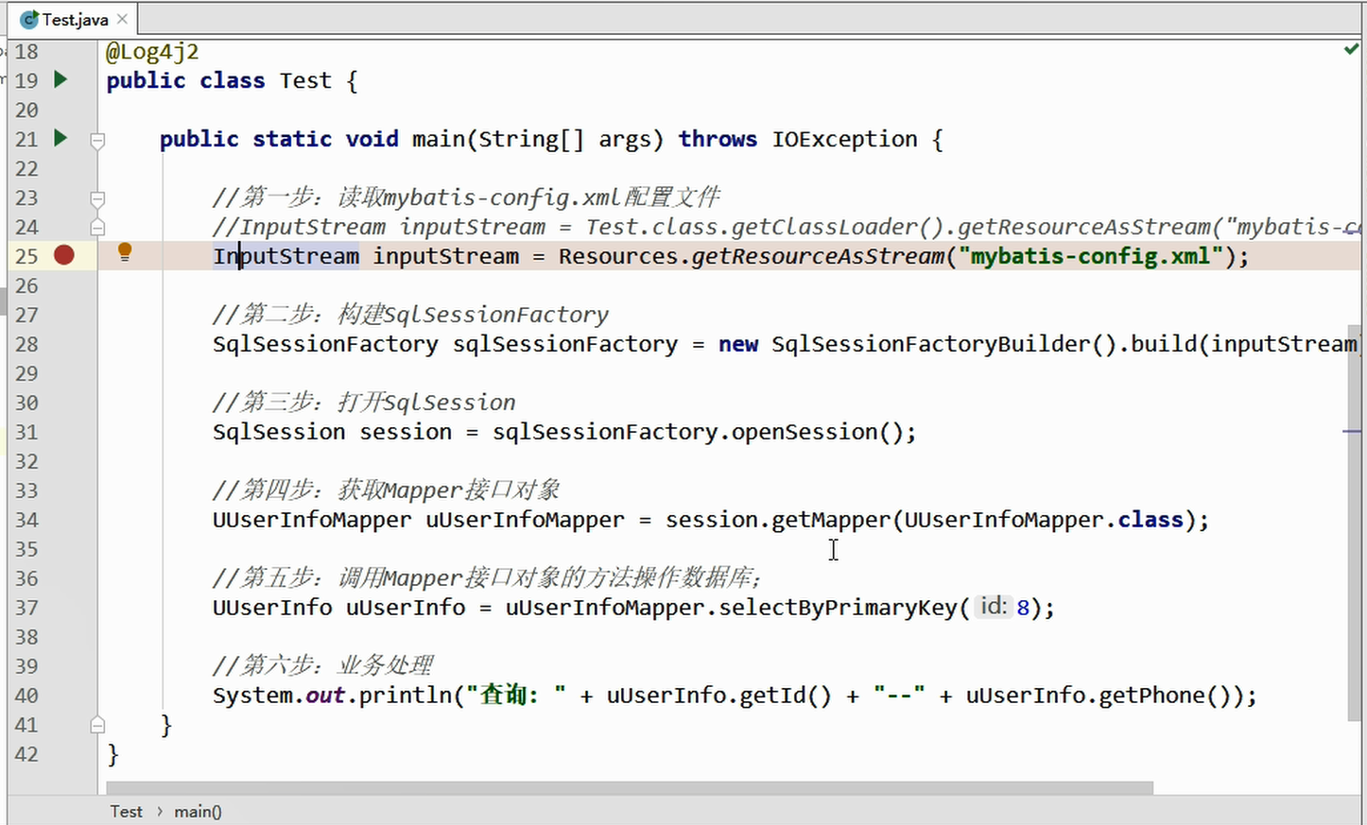Click the comment 第二步:构建SqlSessionFactory

(x=411, y=315)
